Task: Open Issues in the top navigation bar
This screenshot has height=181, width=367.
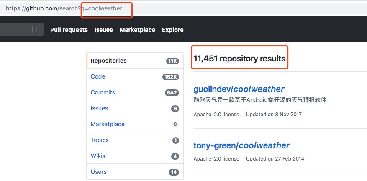Action: (104, 30)
